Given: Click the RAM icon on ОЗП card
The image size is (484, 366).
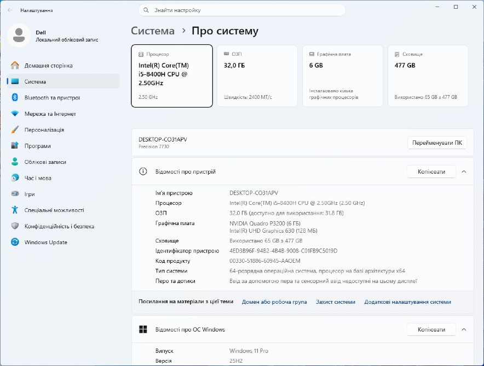Looking at the screenshot, I should coord(226,54).
